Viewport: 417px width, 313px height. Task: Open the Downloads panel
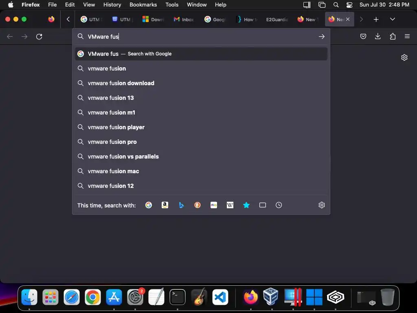tap(377, 36)
